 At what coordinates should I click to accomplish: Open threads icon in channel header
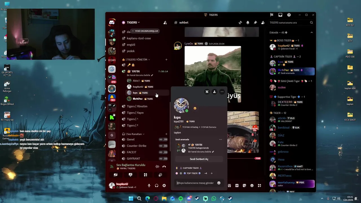(x=240, y=23)
